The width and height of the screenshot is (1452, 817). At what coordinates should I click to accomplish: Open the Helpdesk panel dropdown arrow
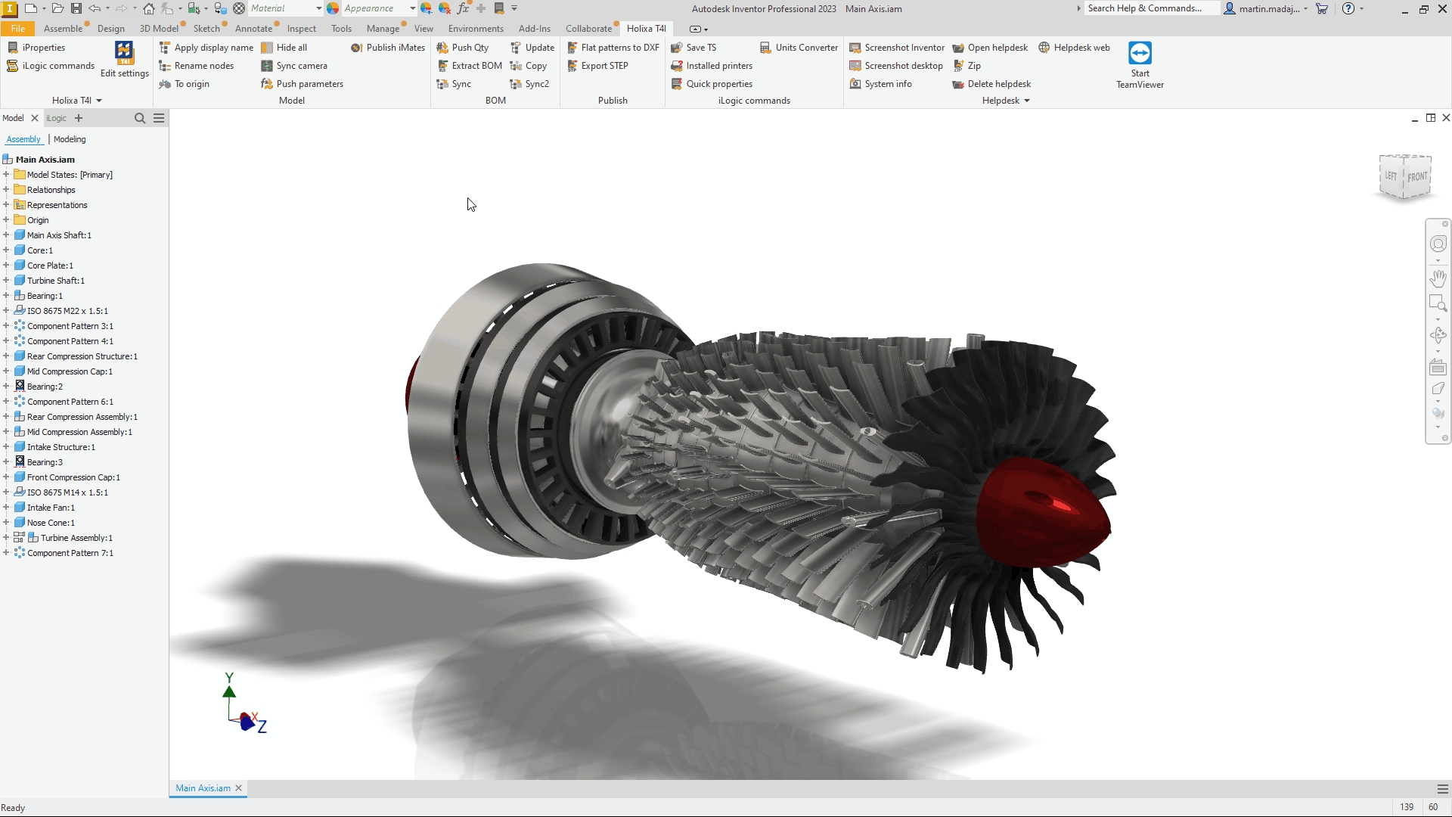[x=1027, y=101]
